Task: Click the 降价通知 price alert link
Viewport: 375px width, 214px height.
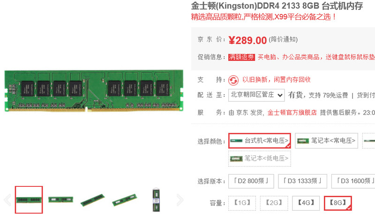Action: [283, 39]
